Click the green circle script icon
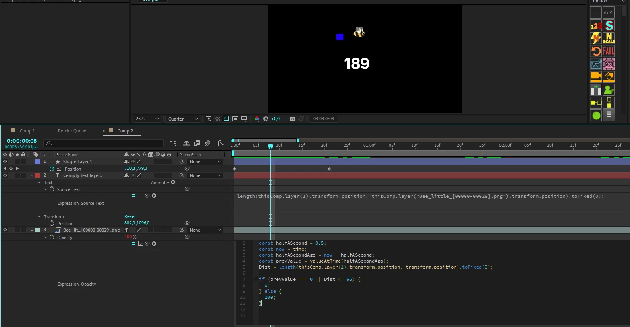This screenshot has width=630, height=327. click(x=596, y=115)
